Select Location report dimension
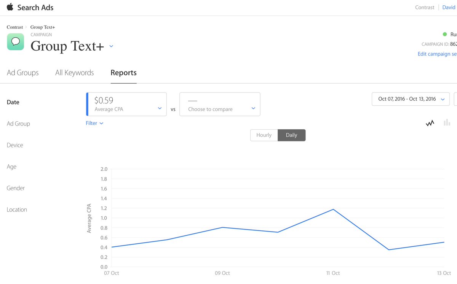 point(17,209)
